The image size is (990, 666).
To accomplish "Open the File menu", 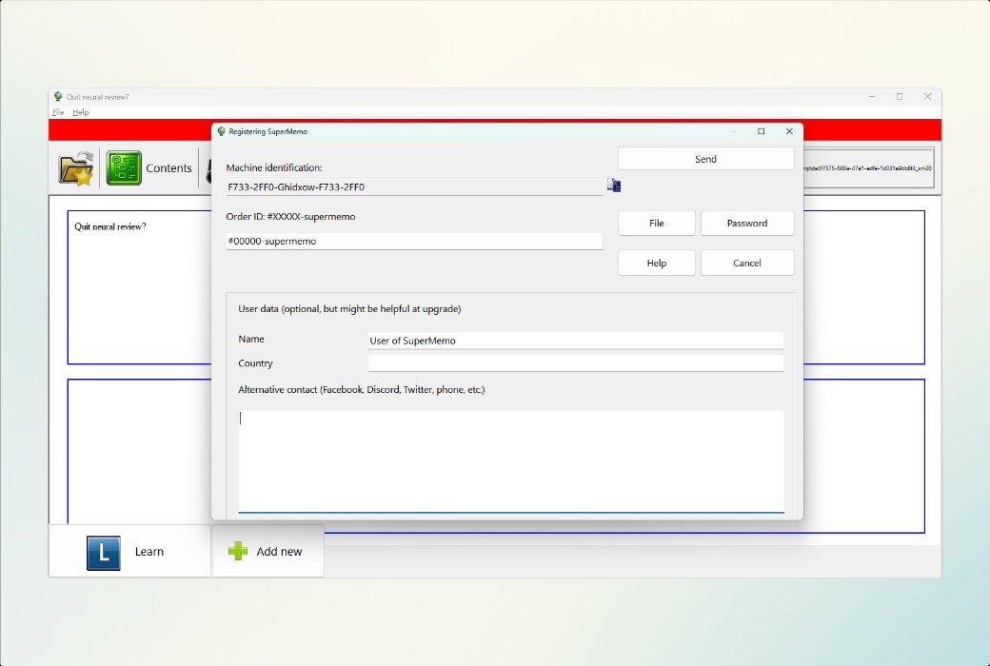I will point(57,111).
